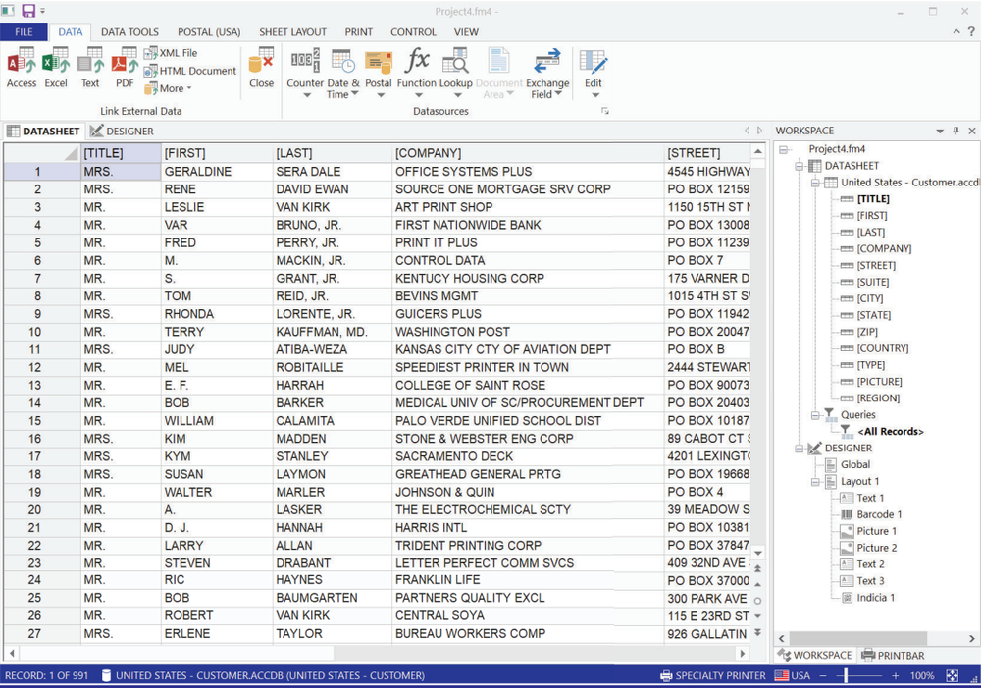Pin the WORKSPACE panel
Image resolution: width=981 pixels, height=688 pixels.
click(955, 131)
